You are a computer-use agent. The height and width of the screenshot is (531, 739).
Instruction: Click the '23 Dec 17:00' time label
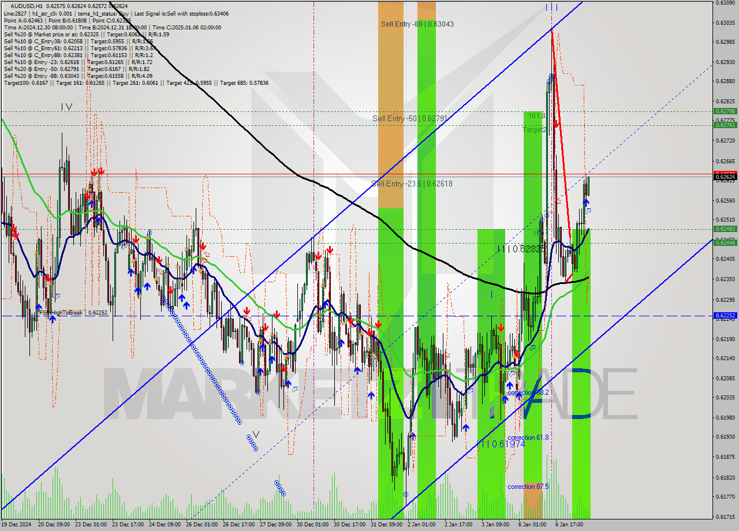[x=128, y=525]
